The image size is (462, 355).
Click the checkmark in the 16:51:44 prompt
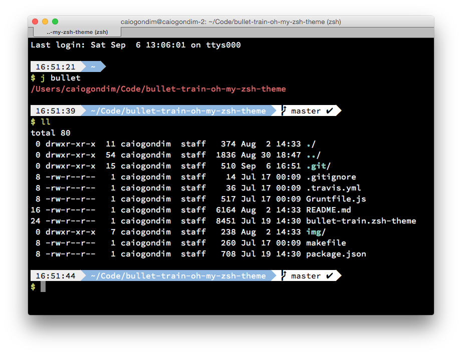pyautogui.click(x=329, y=275)
